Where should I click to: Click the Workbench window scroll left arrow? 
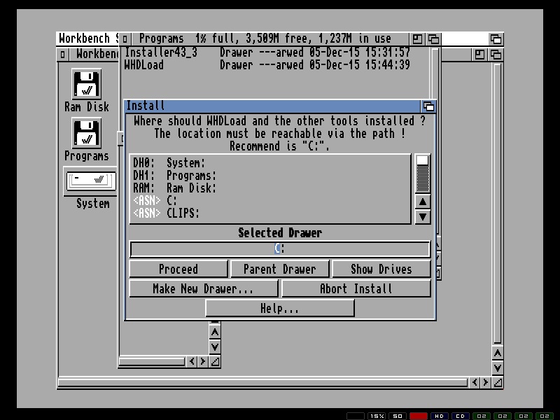click(475, 382)
